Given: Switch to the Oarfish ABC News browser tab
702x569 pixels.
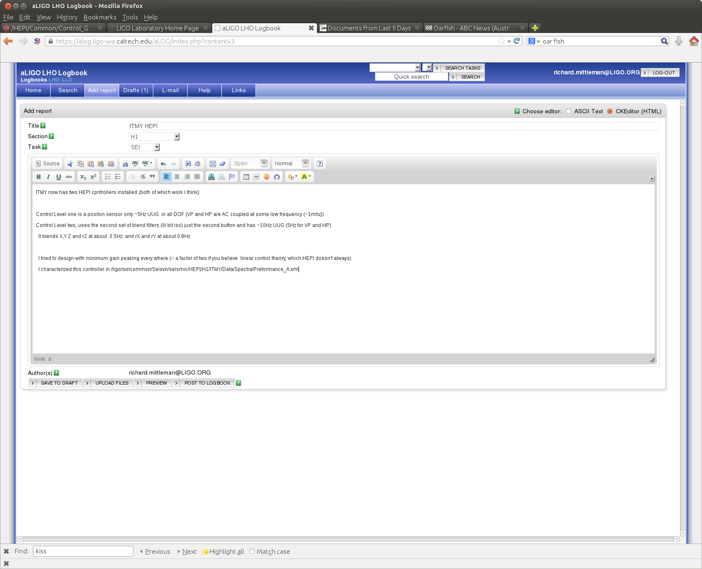Looking at the screenshot, I should [475, 28].
